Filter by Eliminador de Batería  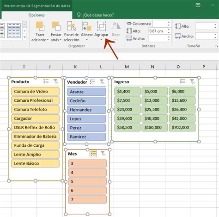35,136
